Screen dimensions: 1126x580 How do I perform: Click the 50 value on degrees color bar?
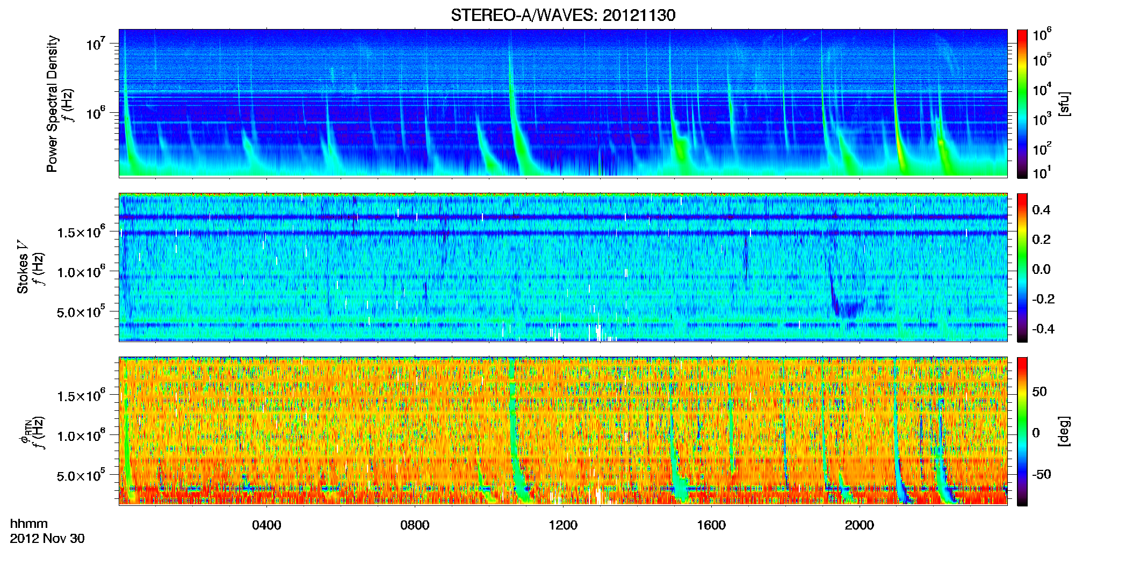pos(1039,392)
